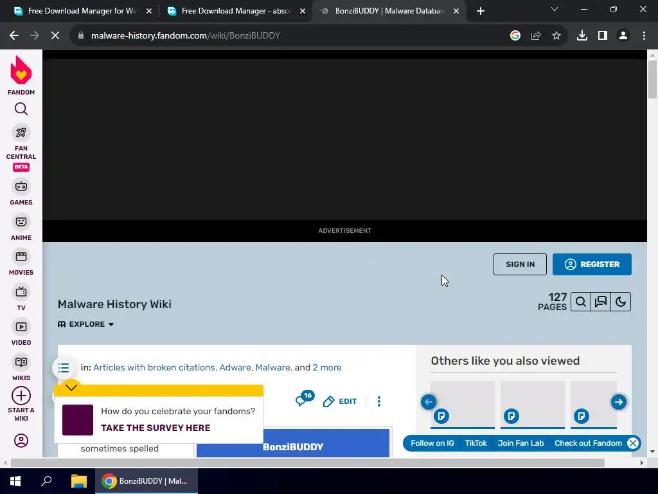
Task: Close the Follow on IG bar
Action: click(633, 443)
